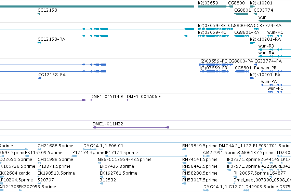Screen dimensions: 291x192
Task: Click protein wun-PA label
Action: pos(269,82)
